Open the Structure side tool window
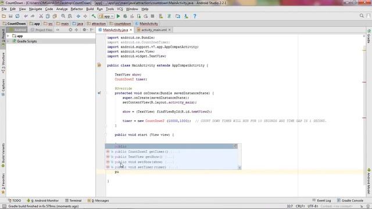Viewport: 372px width, 209px height. 3,63
